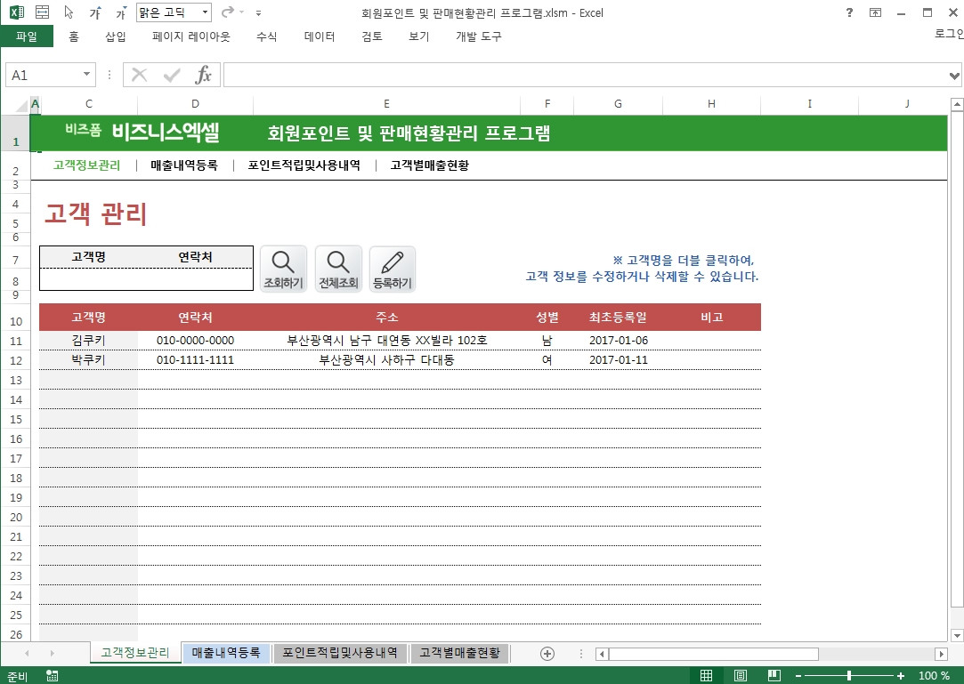Open the redo history dropdown arrow

pos(241,12)
